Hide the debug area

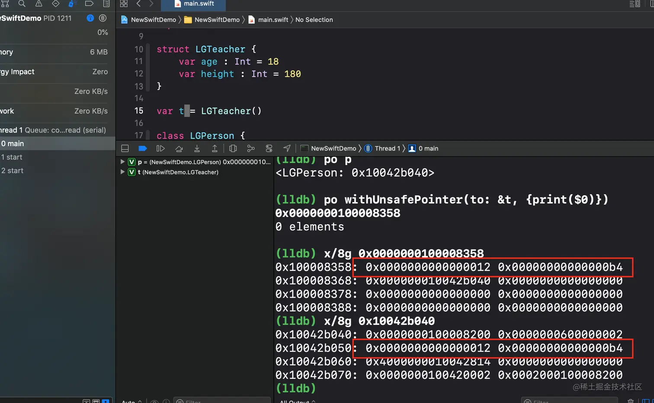coord(125,149)
